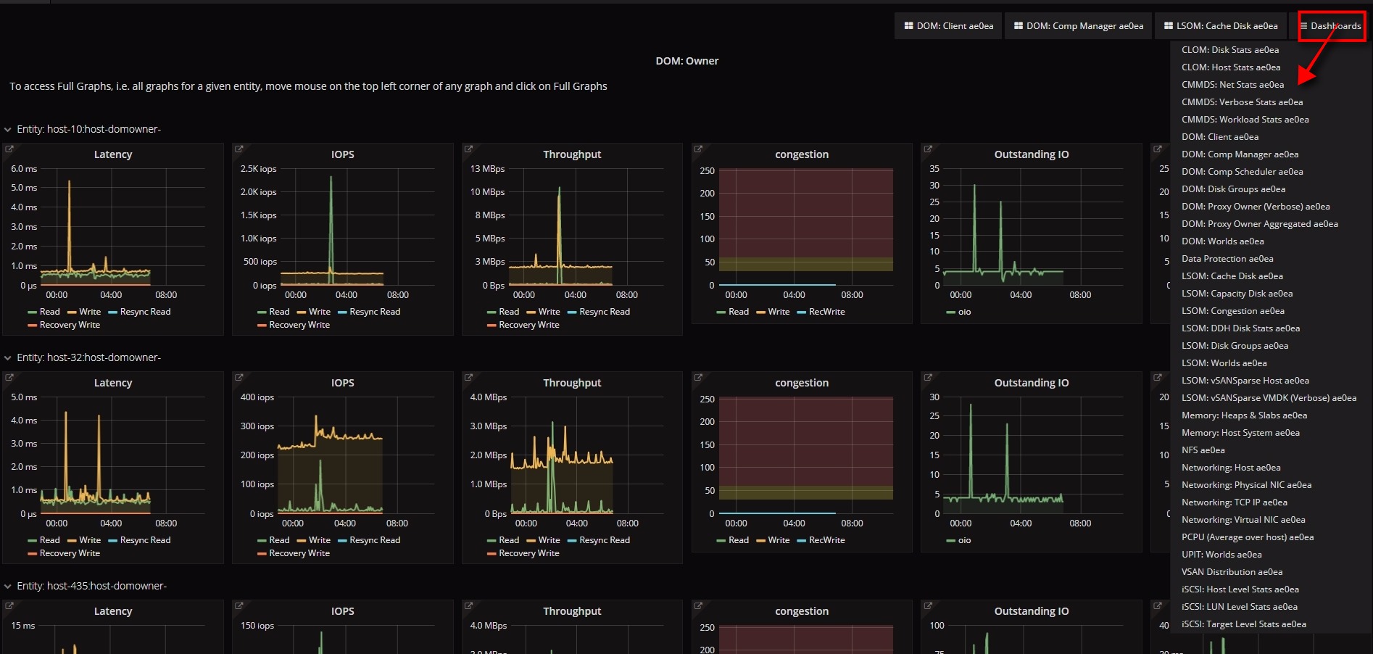
Task: Click link icon on host-32 Throughput panel
Action: pos(468,377)
